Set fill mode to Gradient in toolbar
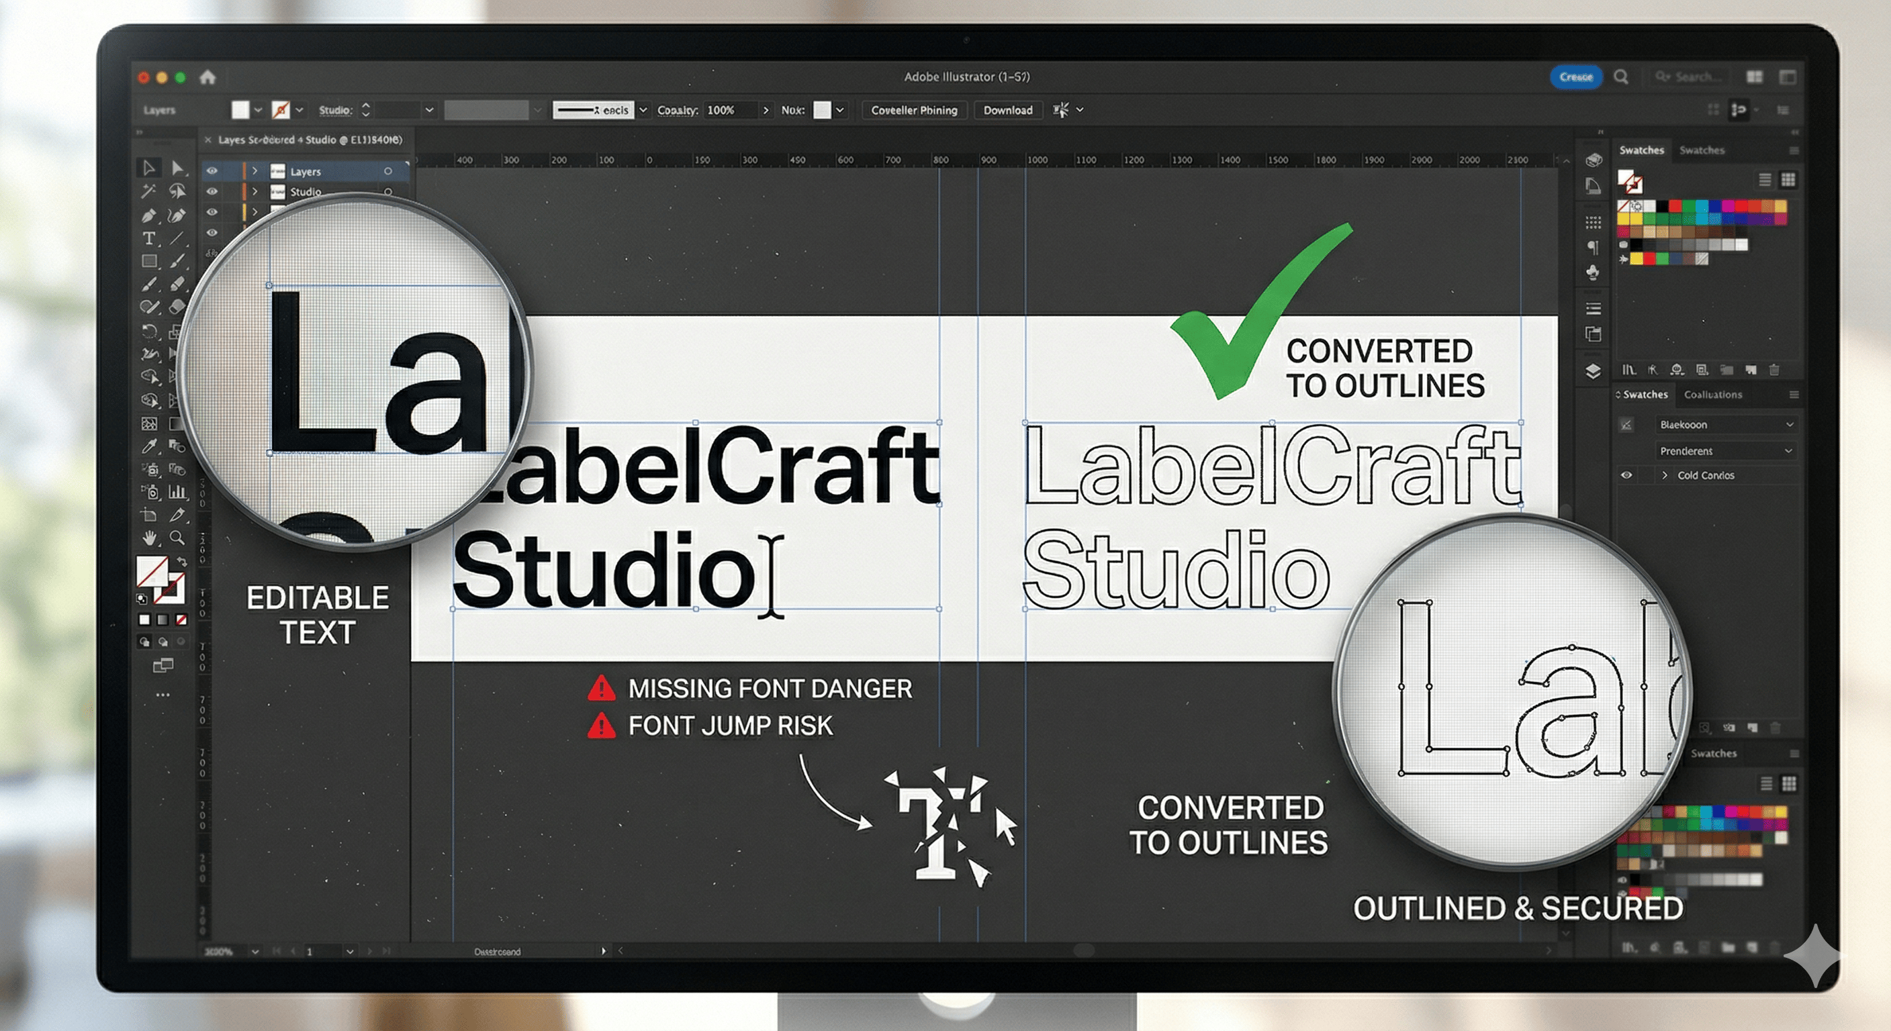The height and width of the screenshot is (1031, 1891). (x=163, y=620)
